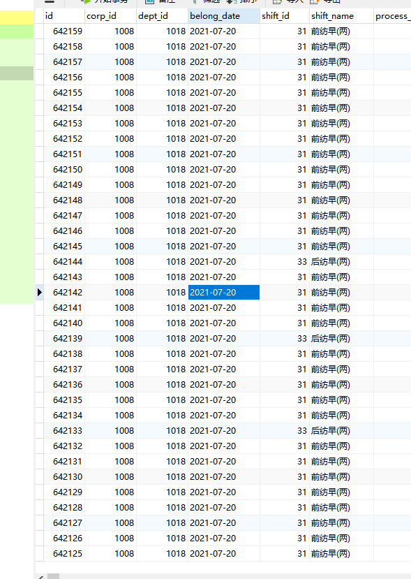Select id cell 642137
The width and height of the screenshot is (411, 579).
tap(64, 369)
